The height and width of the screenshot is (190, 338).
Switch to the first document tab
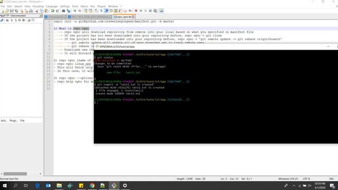pyautogui.click(x=55, y=17)
